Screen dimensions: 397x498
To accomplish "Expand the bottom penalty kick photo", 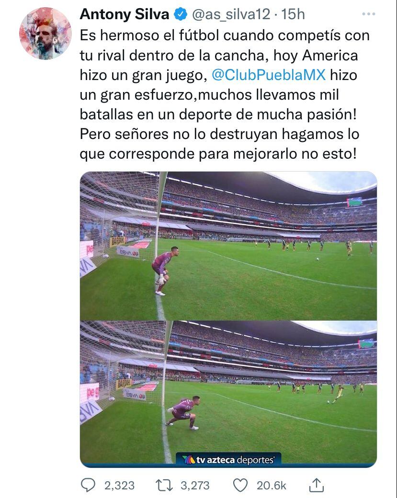I will click(x=228, y=394).
